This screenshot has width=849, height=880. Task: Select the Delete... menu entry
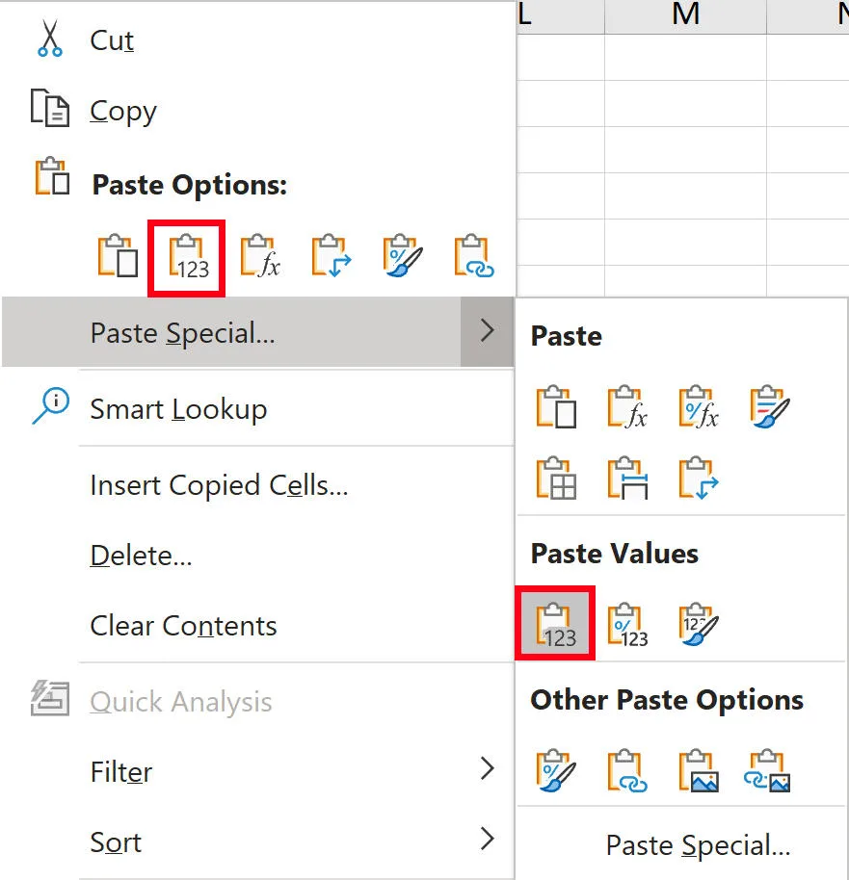(x=141, y=556)
